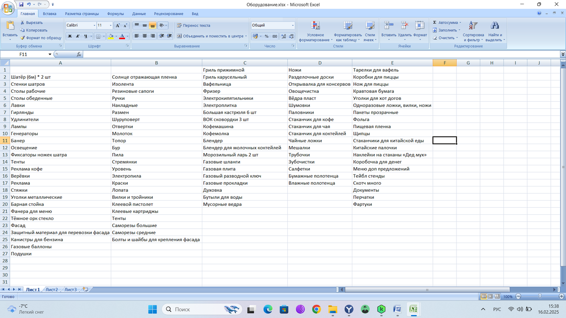Paste clipboard contents with Вставить
This screenshot has height=318, width=566.
(10, 30)
